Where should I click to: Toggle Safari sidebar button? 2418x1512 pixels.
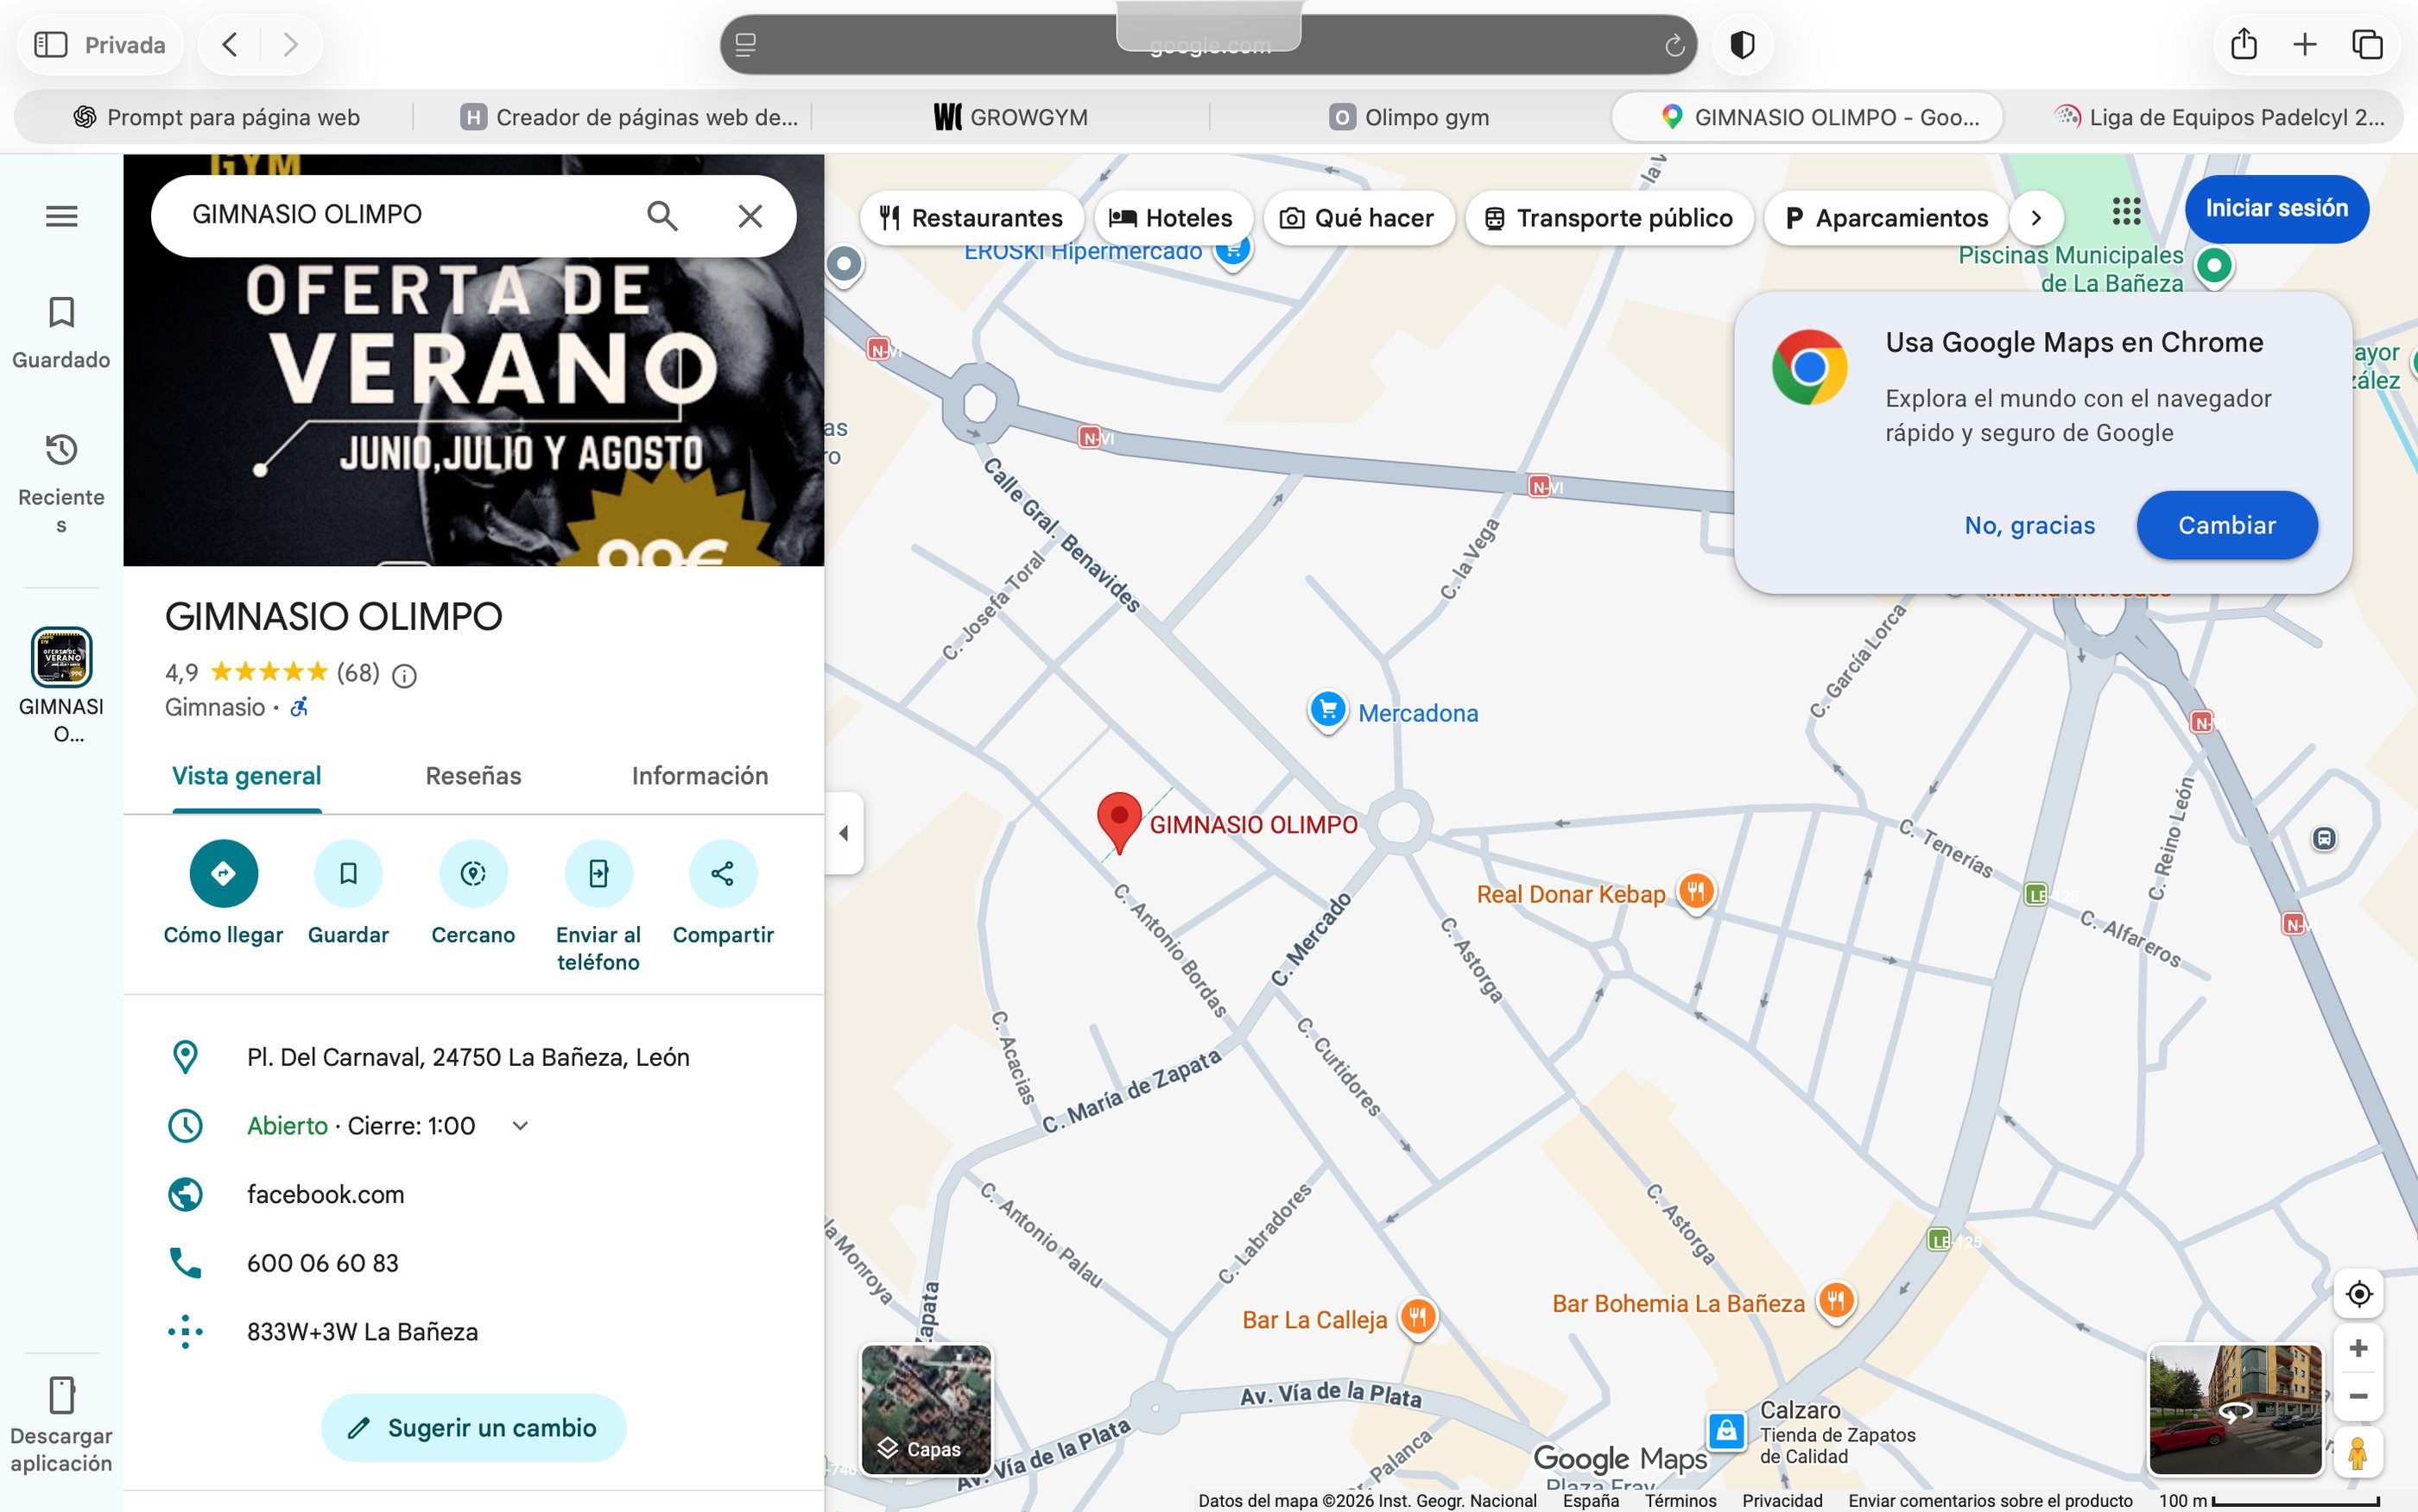50,45
